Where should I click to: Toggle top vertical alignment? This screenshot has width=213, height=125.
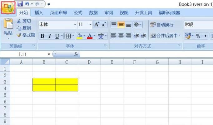point(114,25)
